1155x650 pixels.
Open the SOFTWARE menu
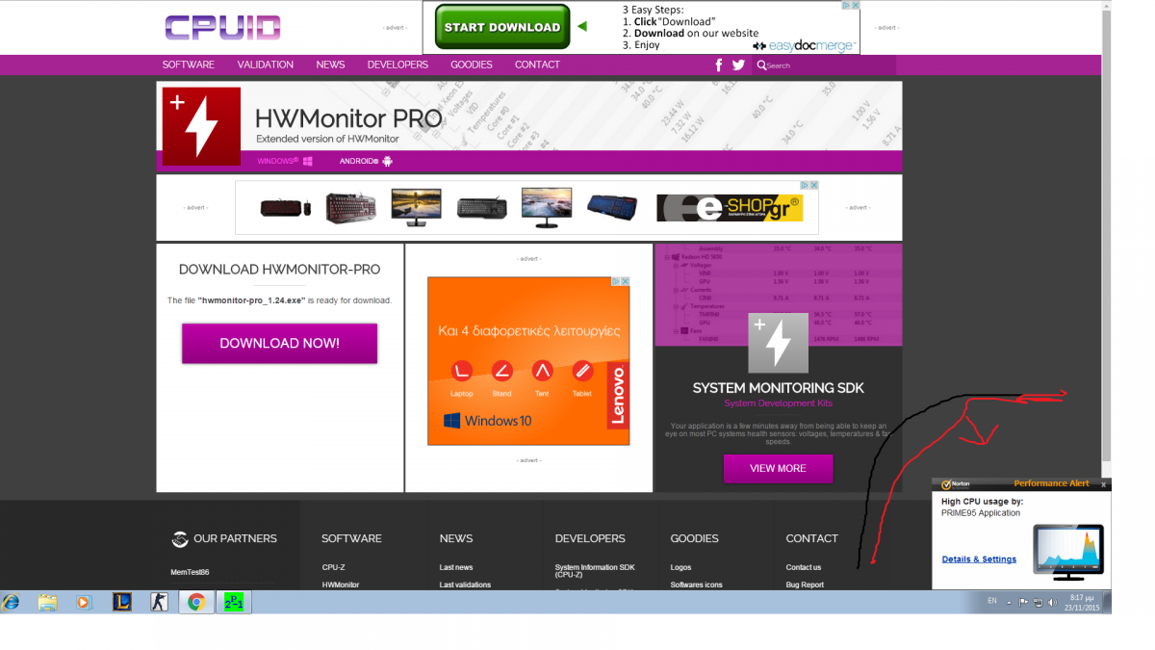[189, 65]
